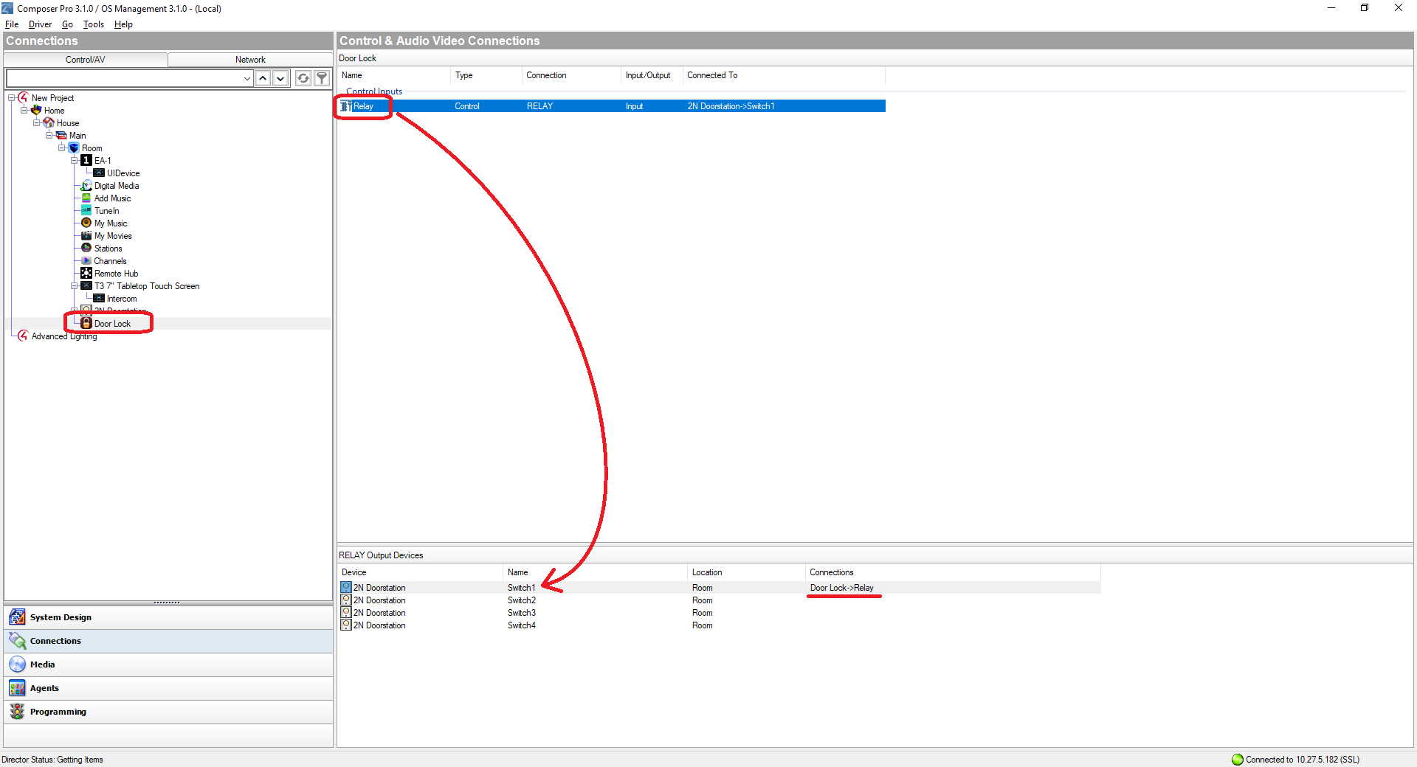Viewport: 1417px width, 767px height.
Task: Click the TuneIn icon in the project tree
Action: (x=86, y=211)
